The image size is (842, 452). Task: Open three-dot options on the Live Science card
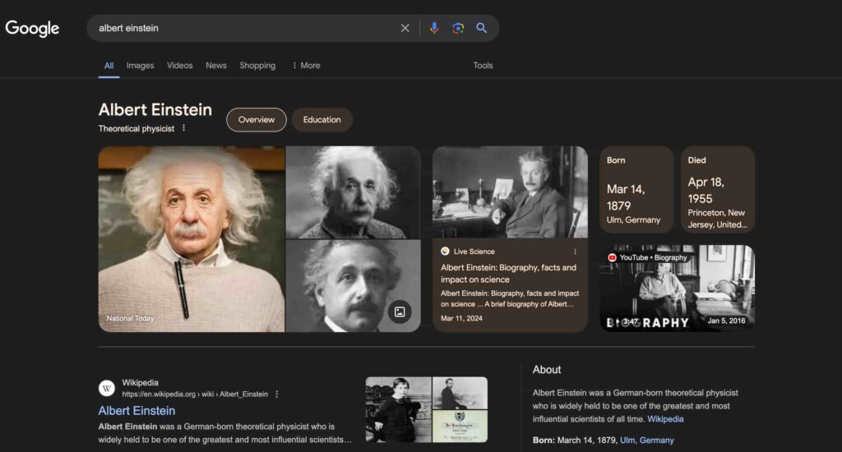575,251
